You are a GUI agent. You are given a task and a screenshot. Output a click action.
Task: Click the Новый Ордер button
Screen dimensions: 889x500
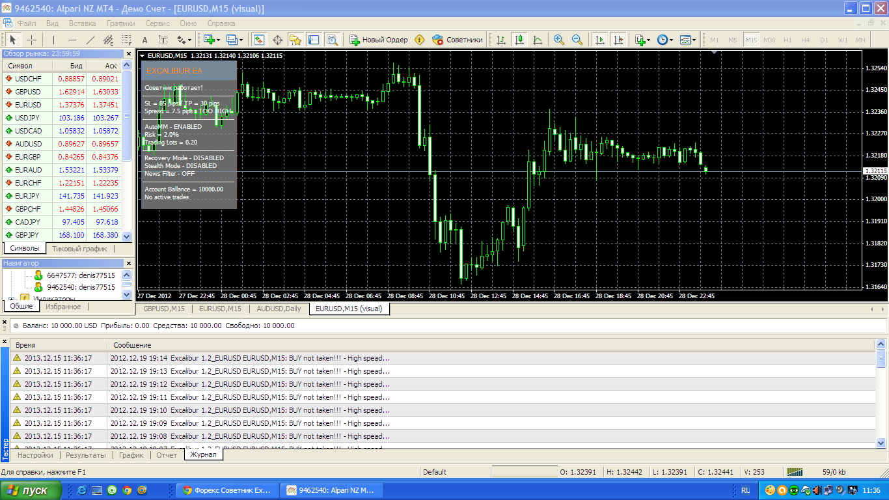[379, 40]
